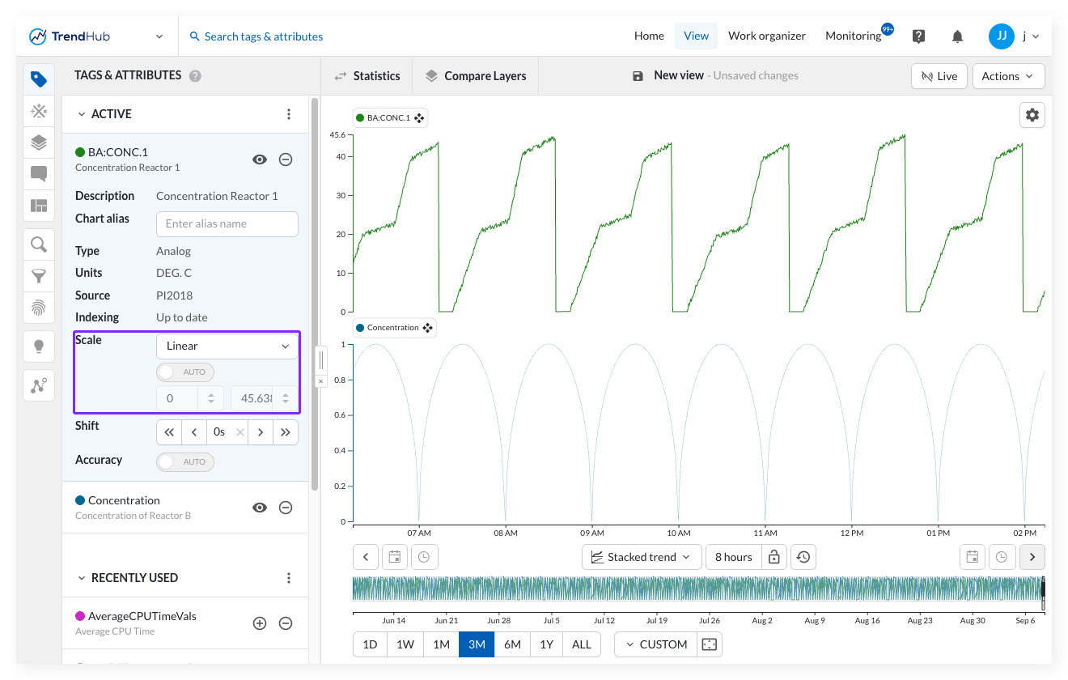Viewport: 1068px width, 680px height.
Task: Open the ACTIVE section three-dot menu
Action: pyautogui.click(x=289, y=114)
